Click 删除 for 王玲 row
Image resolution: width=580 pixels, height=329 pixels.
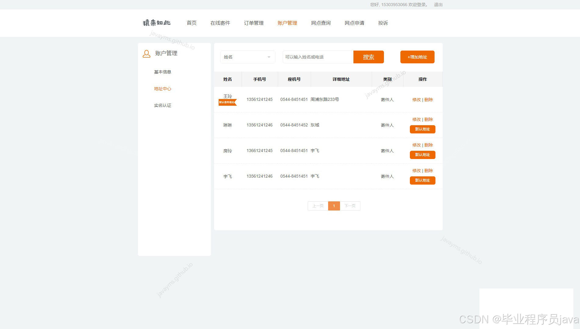(x=428, y=100)
